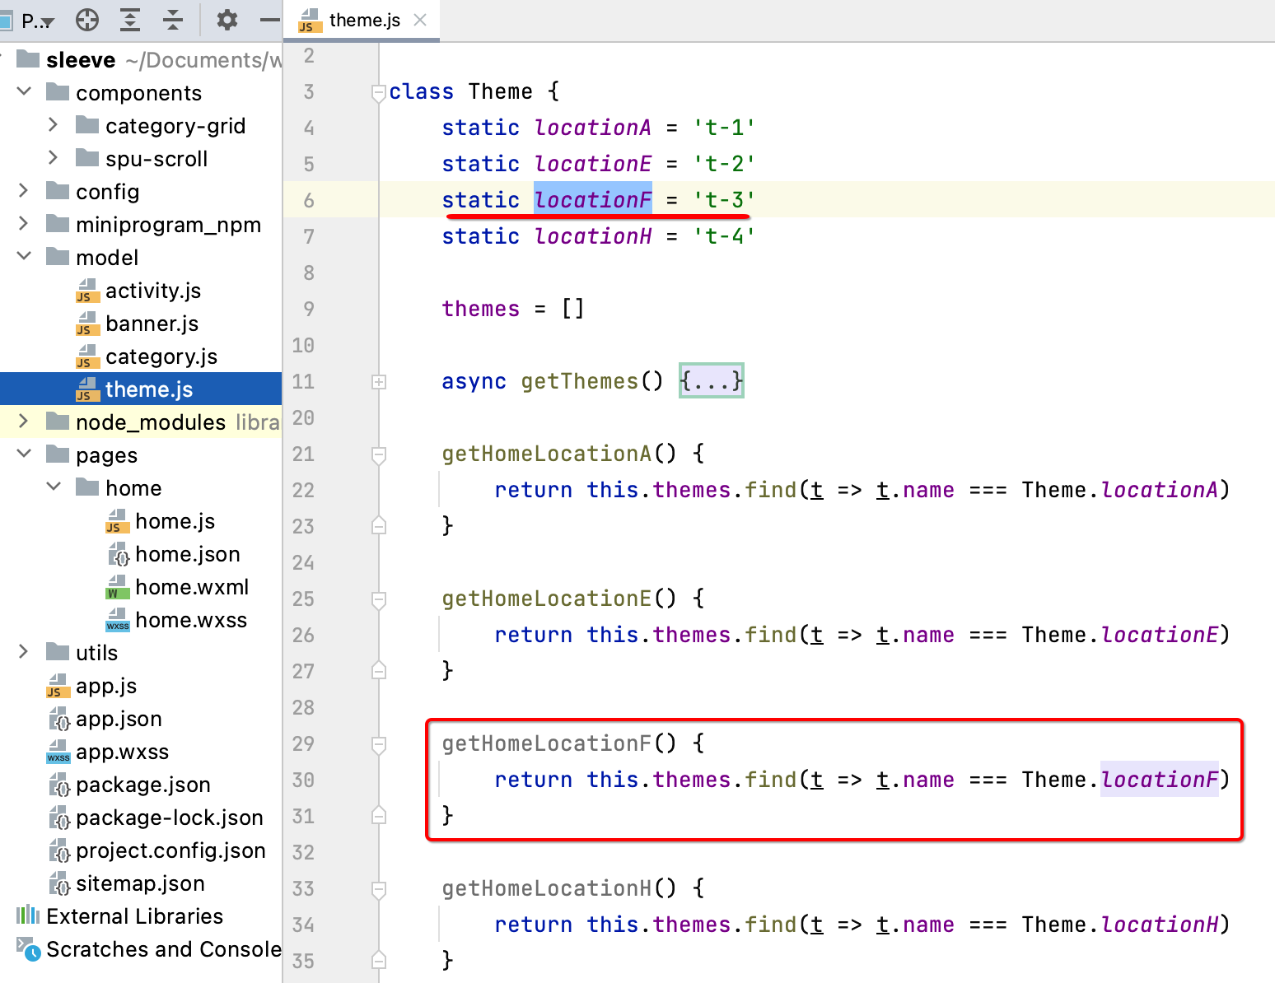Click line number 6 in the gutter
The width and height of the screenshot is (1275, 983).
coord(309,200)
